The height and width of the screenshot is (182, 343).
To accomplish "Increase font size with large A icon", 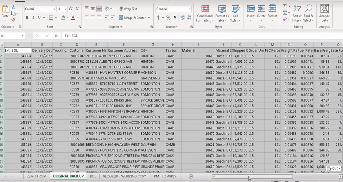I will 71,9.
